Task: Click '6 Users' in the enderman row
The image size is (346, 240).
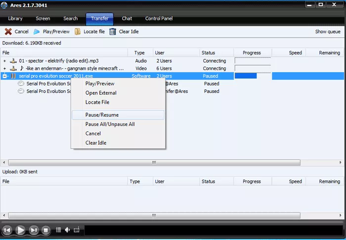Action: point(164,68)
